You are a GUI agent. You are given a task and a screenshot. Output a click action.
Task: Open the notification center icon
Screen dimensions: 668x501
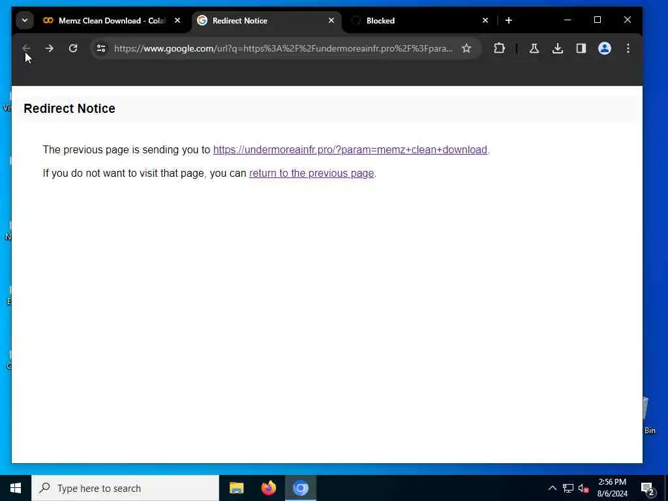[x=648, y=488]
